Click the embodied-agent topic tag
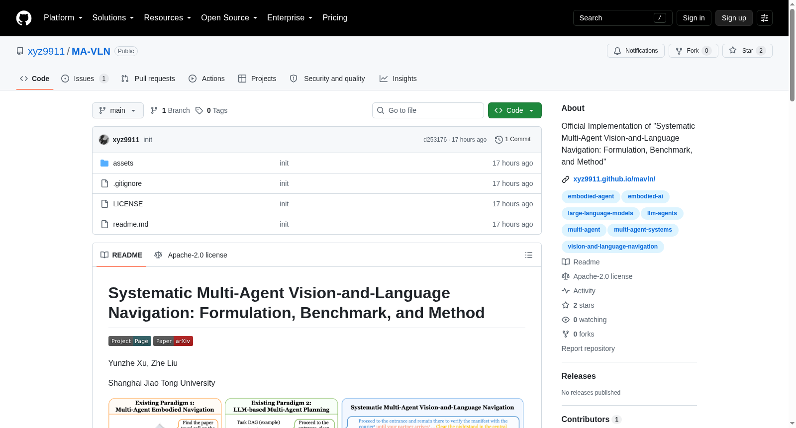The width and height of the screenshot is (796, 428). (x=591, y=196)
